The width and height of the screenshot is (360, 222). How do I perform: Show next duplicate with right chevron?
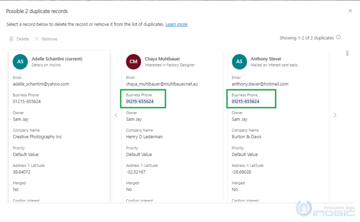pyautogui.click(x=335, y=115)
